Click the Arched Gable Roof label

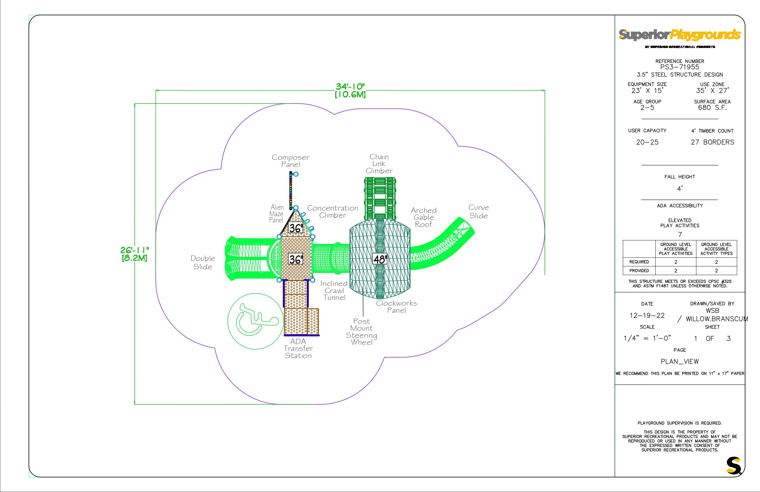[424, 217]
